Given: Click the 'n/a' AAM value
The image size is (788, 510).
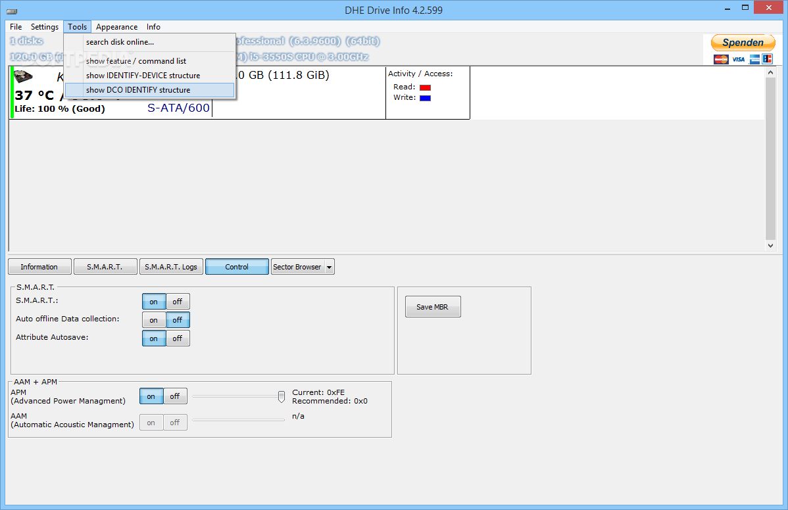Looking at the screenshot, I should tap(298, 416).
